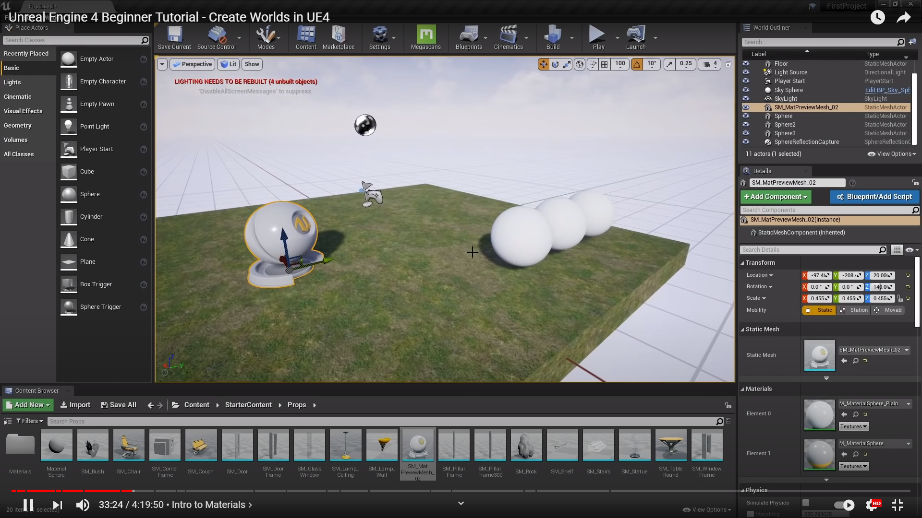
Task: Open the Perspective viewport dropdown
Action: tap(192, 64)
